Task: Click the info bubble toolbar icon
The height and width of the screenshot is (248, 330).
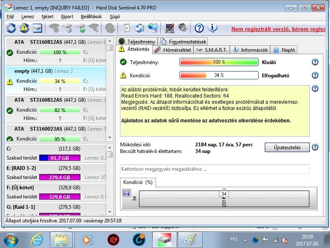Action: coord(212,28)
